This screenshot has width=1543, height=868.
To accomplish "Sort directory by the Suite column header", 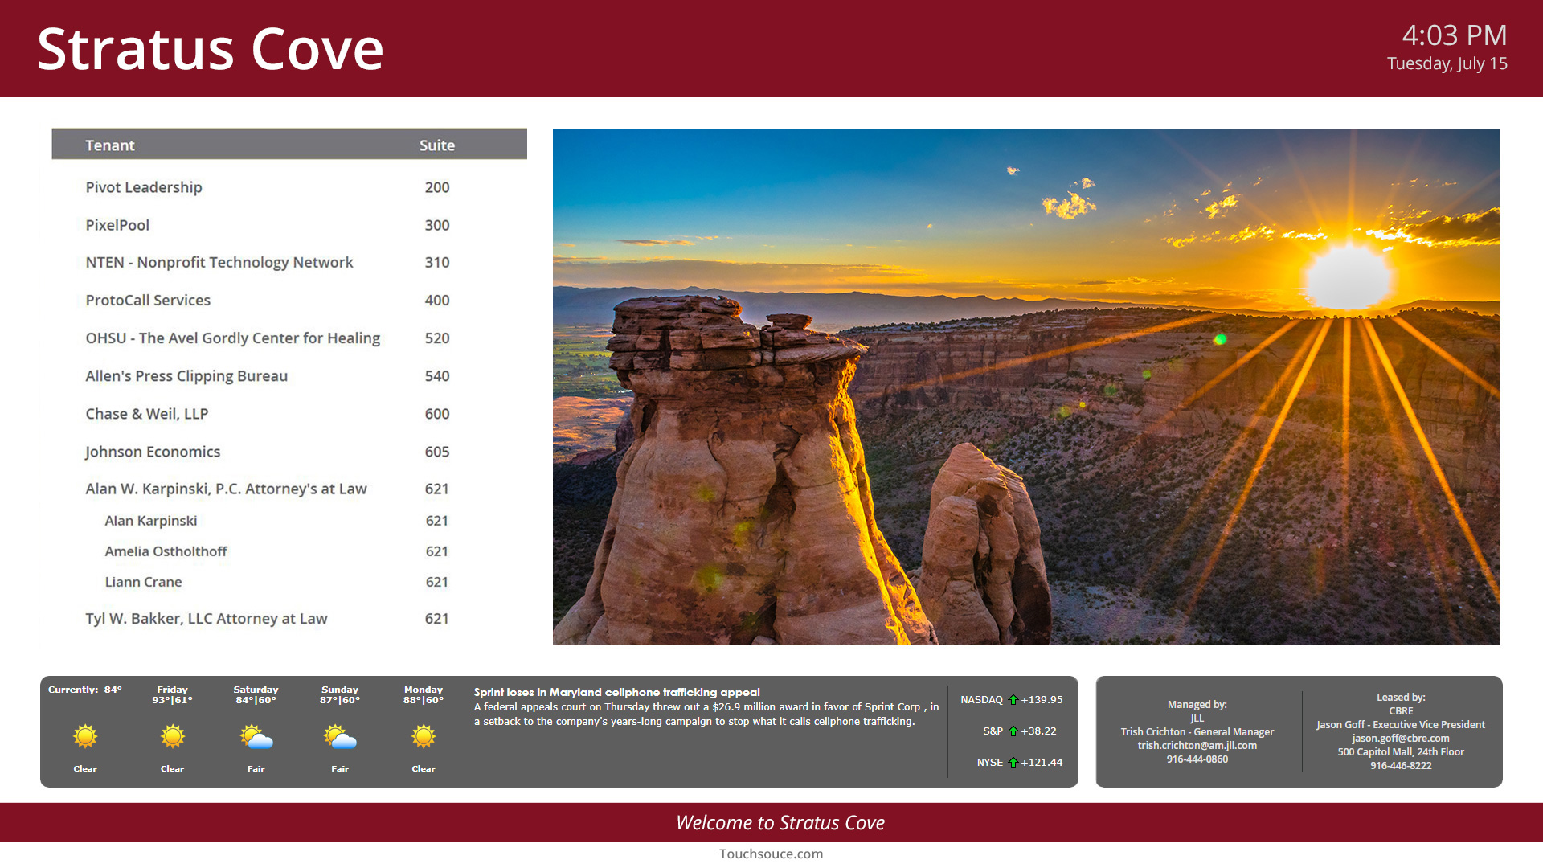I will 437,145.
